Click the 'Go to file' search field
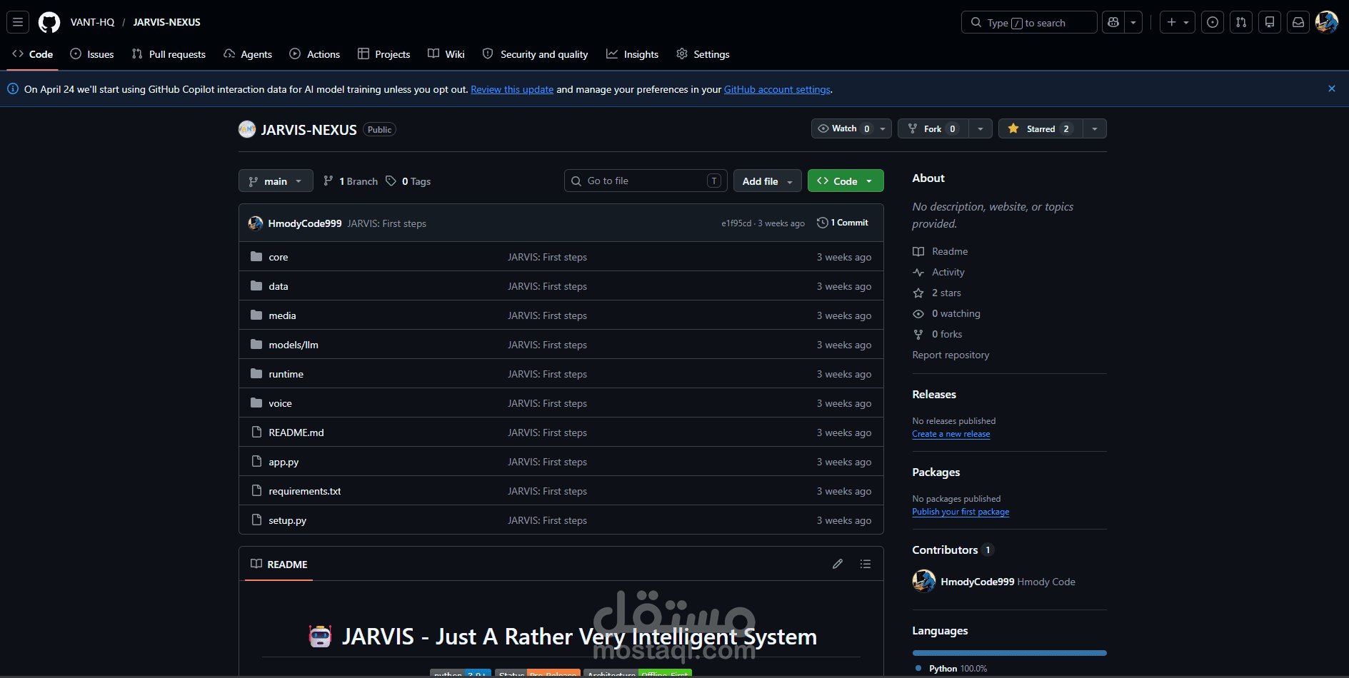The height and width of the screenshot is (678, 1349). click(x=646, y=181)
